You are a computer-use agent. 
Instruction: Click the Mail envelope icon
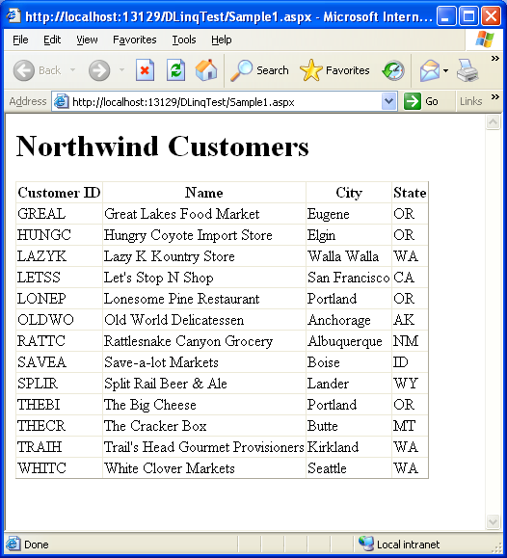click(430, 70)
